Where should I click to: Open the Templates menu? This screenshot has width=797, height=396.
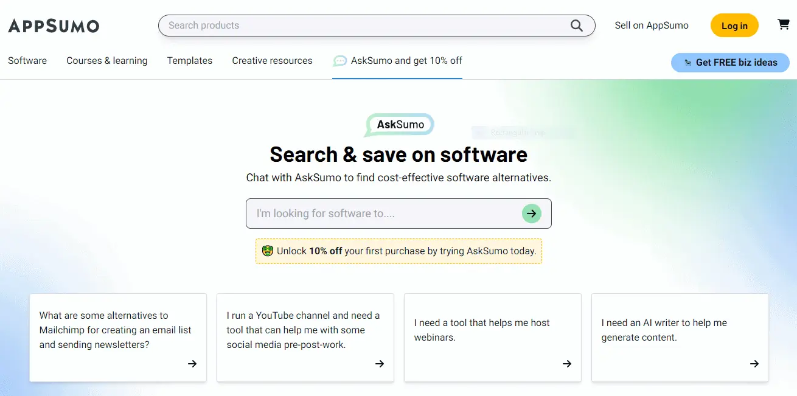point(190,61)
